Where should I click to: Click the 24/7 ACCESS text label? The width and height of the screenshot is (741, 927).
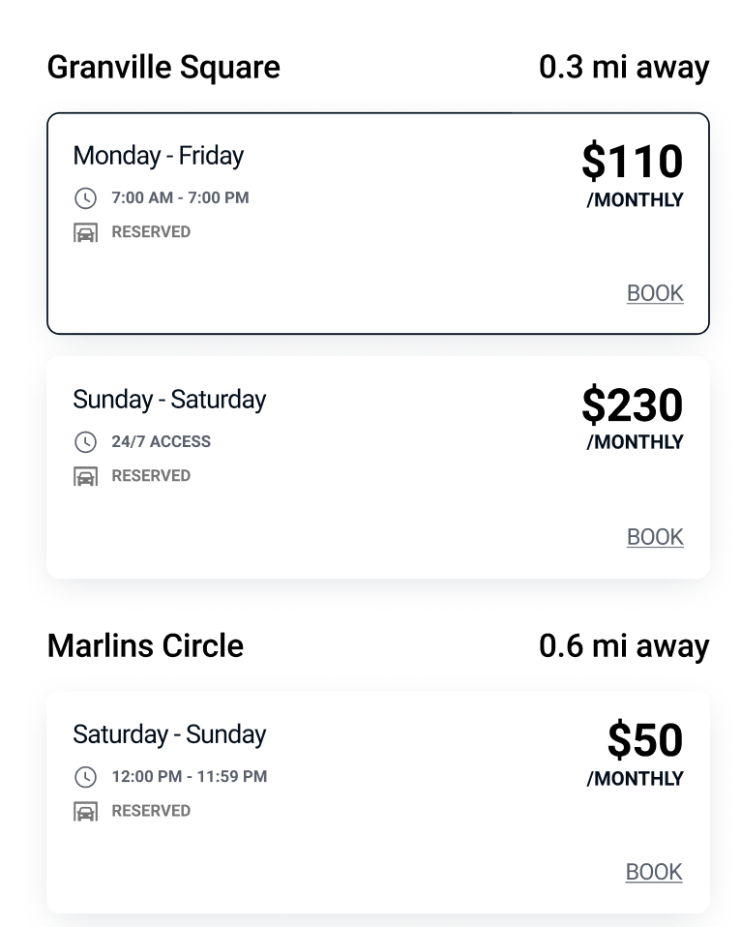(x=162, y=441)
